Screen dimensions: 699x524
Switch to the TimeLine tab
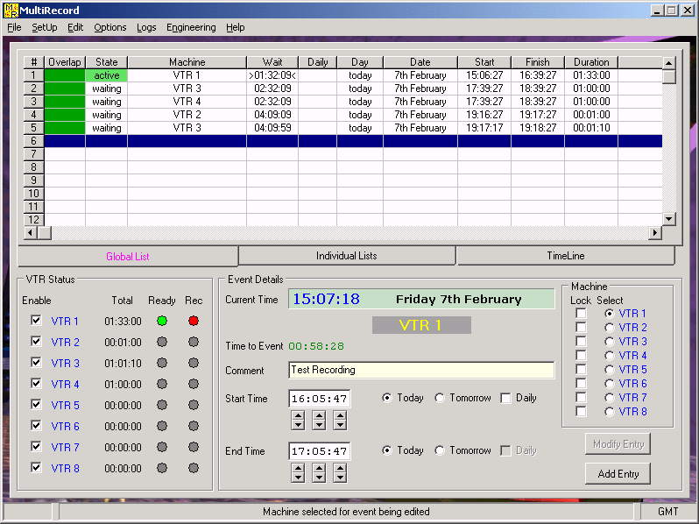click(x=565, y=256)
